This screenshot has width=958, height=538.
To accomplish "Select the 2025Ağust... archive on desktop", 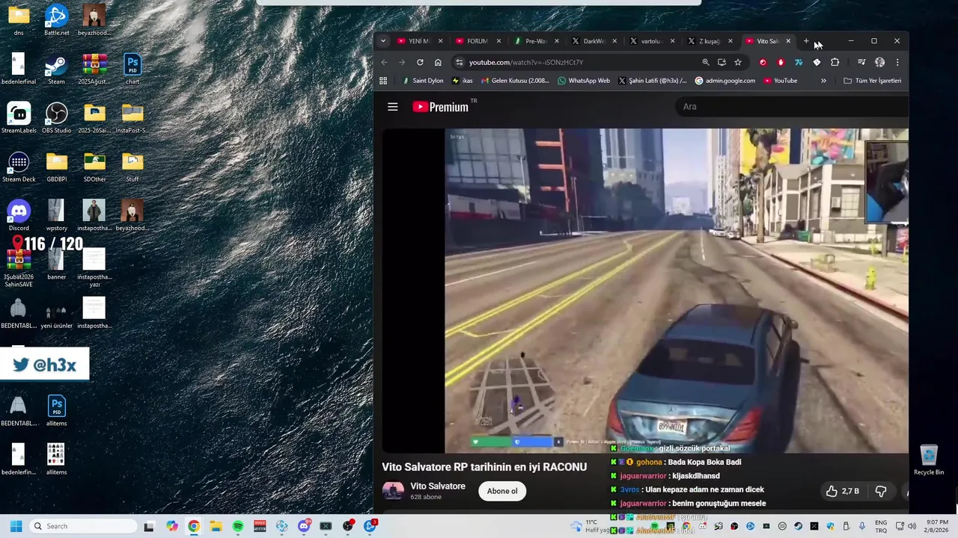I will pos(94,69).
